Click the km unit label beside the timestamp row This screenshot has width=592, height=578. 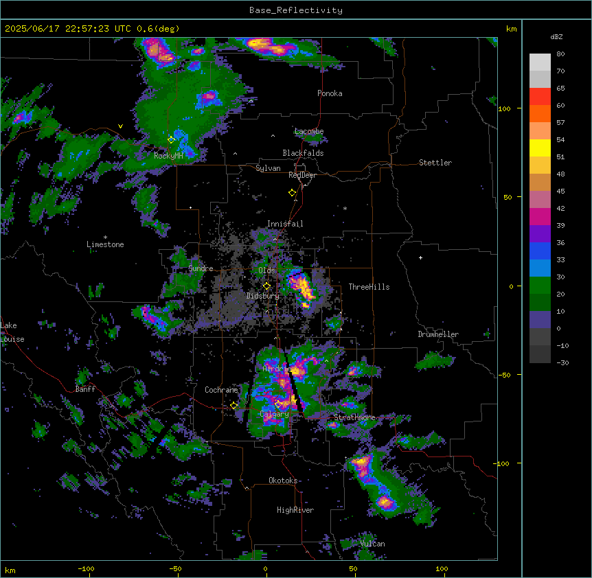pyautogui.click(x=511, y=29)
